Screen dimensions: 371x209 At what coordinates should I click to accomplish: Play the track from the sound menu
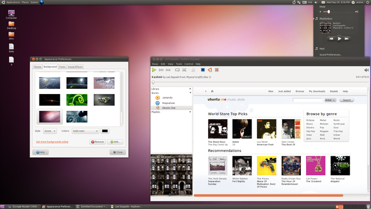[x=339, y=38]
